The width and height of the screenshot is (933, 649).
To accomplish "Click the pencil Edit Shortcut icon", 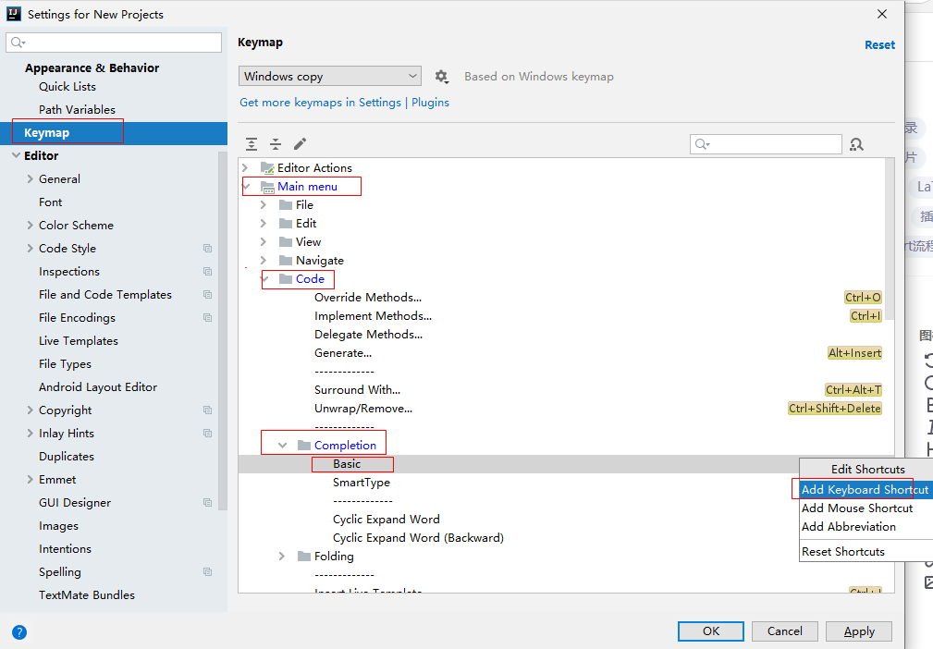I will click(x=300, y=144).
